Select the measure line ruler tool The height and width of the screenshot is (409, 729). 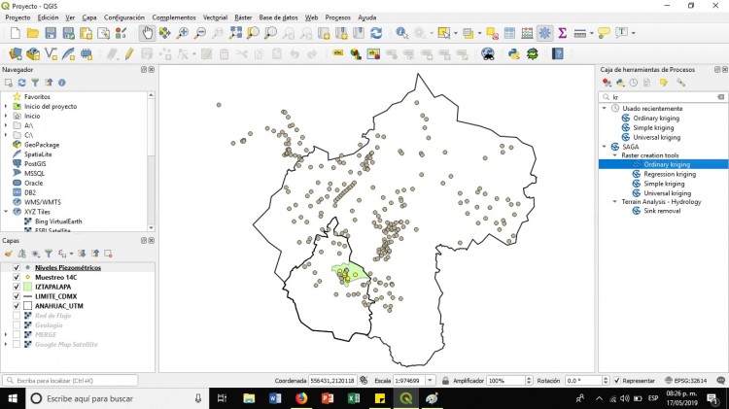point(579,33)
